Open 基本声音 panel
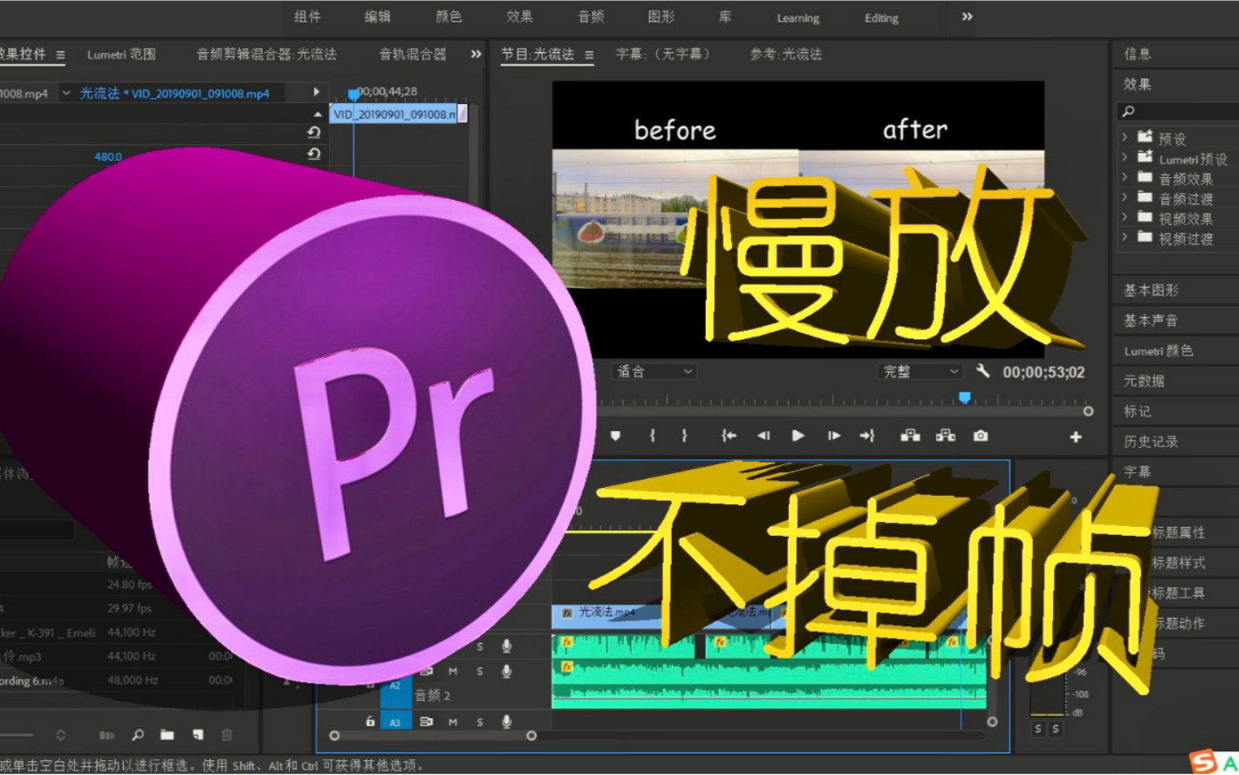Image resolution: width=1239 pixels, height=775 pixels. pyautogui.click(x=1151, y=320)
